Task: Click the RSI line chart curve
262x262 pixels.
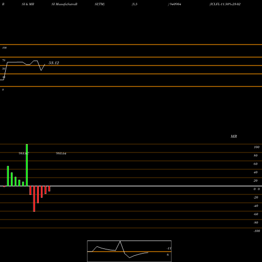Action: point(23,70)
